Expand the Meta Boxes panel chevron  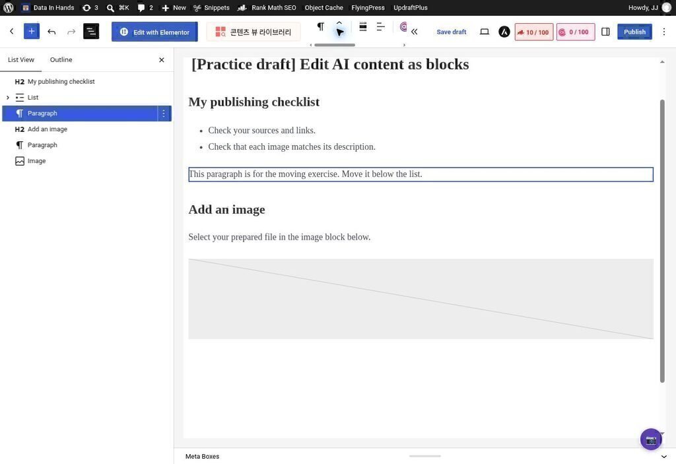664,456
